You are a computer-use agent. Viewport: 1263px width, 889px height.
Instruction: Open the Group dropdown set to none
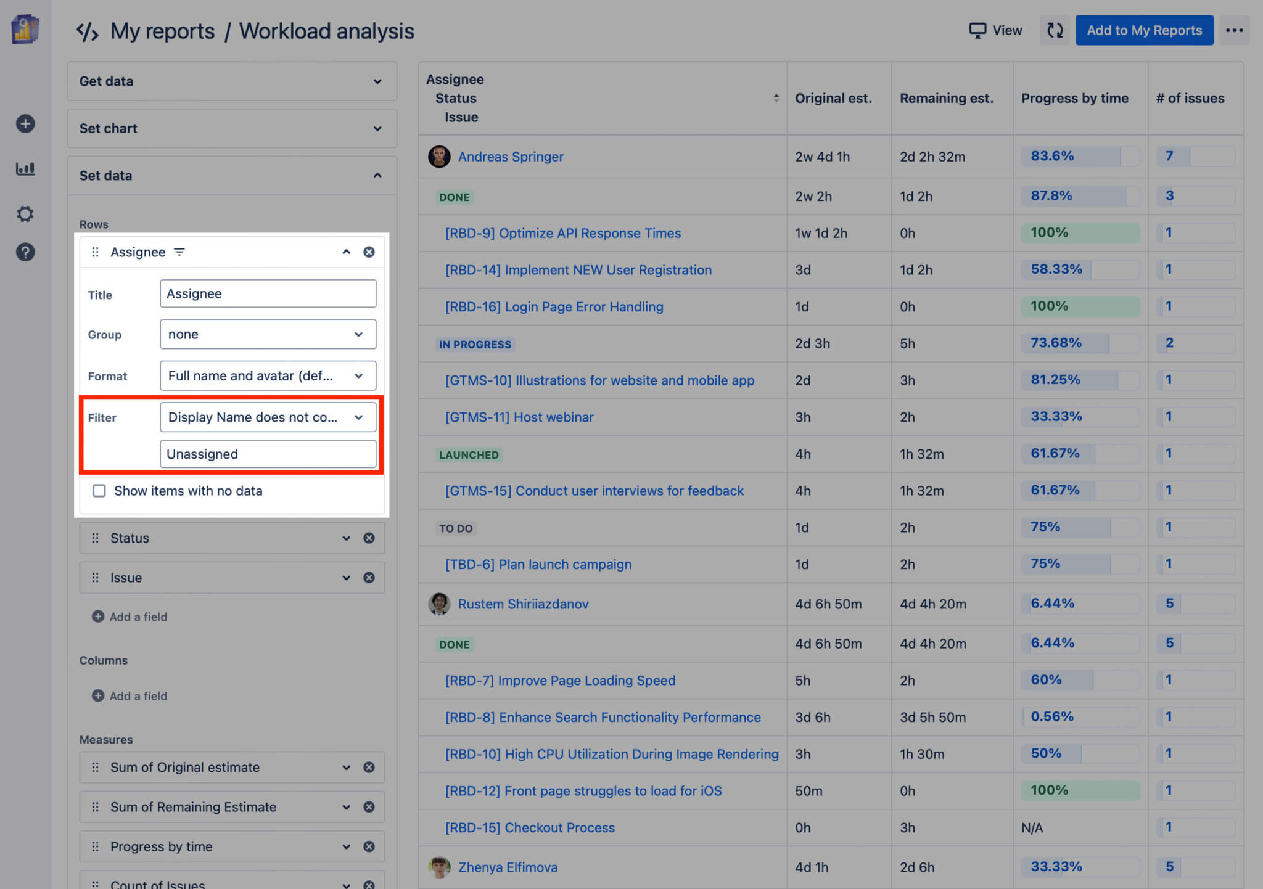pyautogui.click(x=268, y=334)
